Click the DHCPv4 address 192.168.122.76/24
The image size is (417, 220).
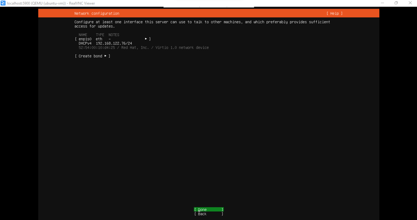coord(114,43)
